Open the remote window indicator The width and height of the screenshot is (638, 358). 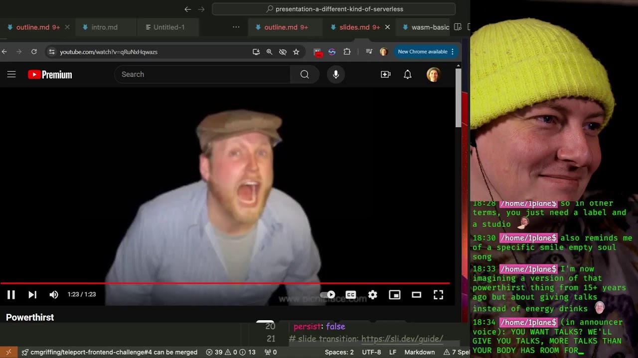[x=8, y=352]
